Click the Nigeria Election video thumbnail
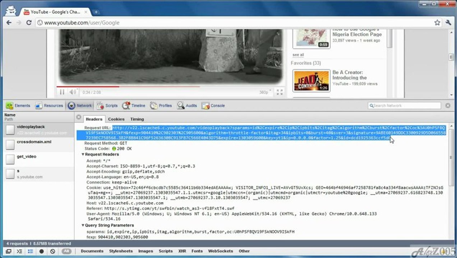 [x=311, y=39]
